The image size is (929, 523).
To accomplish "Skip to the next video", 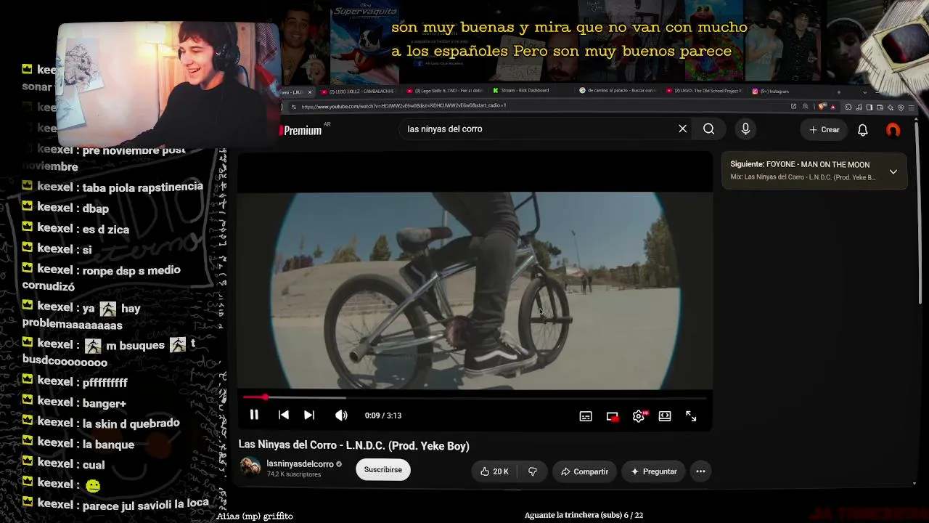I will (309, 415).
